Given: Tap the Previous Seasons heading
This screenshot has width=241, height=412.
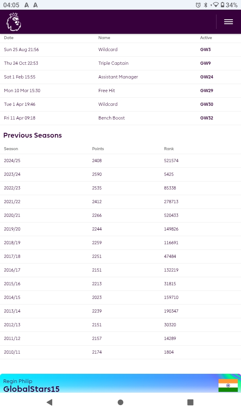Looking at the screenshot, I should (x=33, y=135).
